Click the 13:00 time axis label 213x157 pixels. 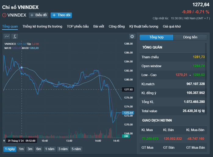pos(69,141)
